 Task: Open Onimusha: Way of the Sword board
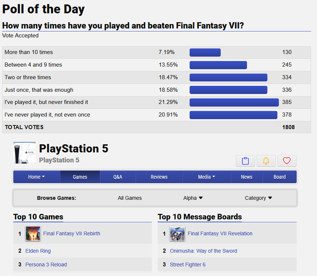click(x=203, y=251)
